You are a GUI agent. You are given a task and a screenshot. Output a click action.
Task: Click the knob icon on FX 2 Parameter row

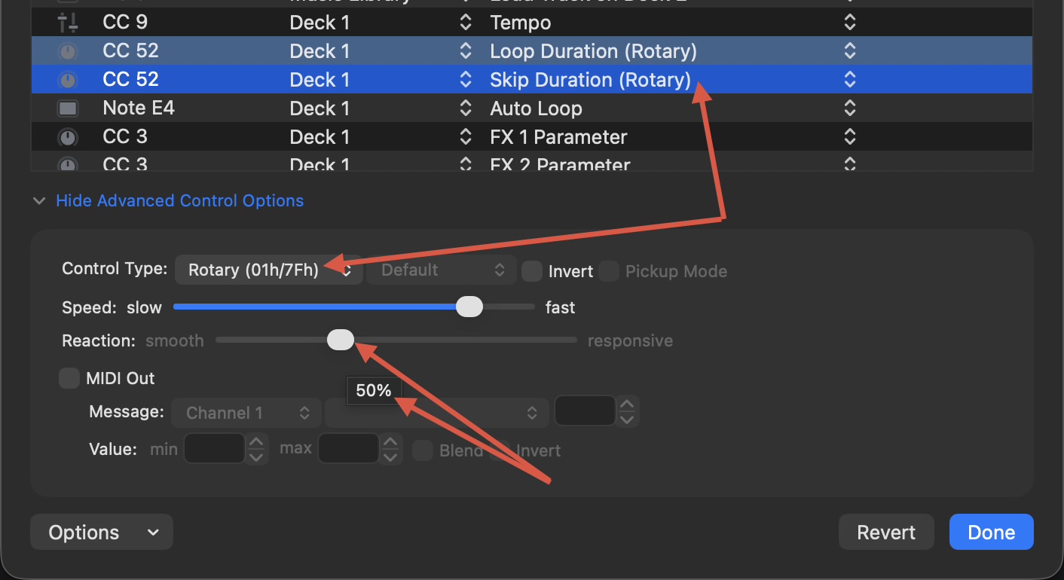[x=68, y=164]
